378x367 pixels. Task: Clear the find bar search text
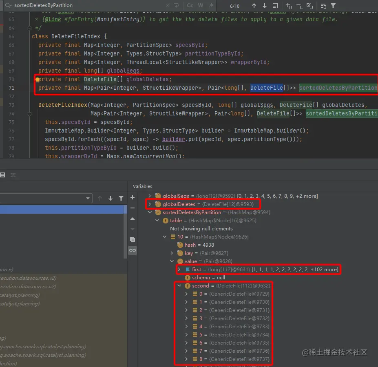(x=168, y=5)
